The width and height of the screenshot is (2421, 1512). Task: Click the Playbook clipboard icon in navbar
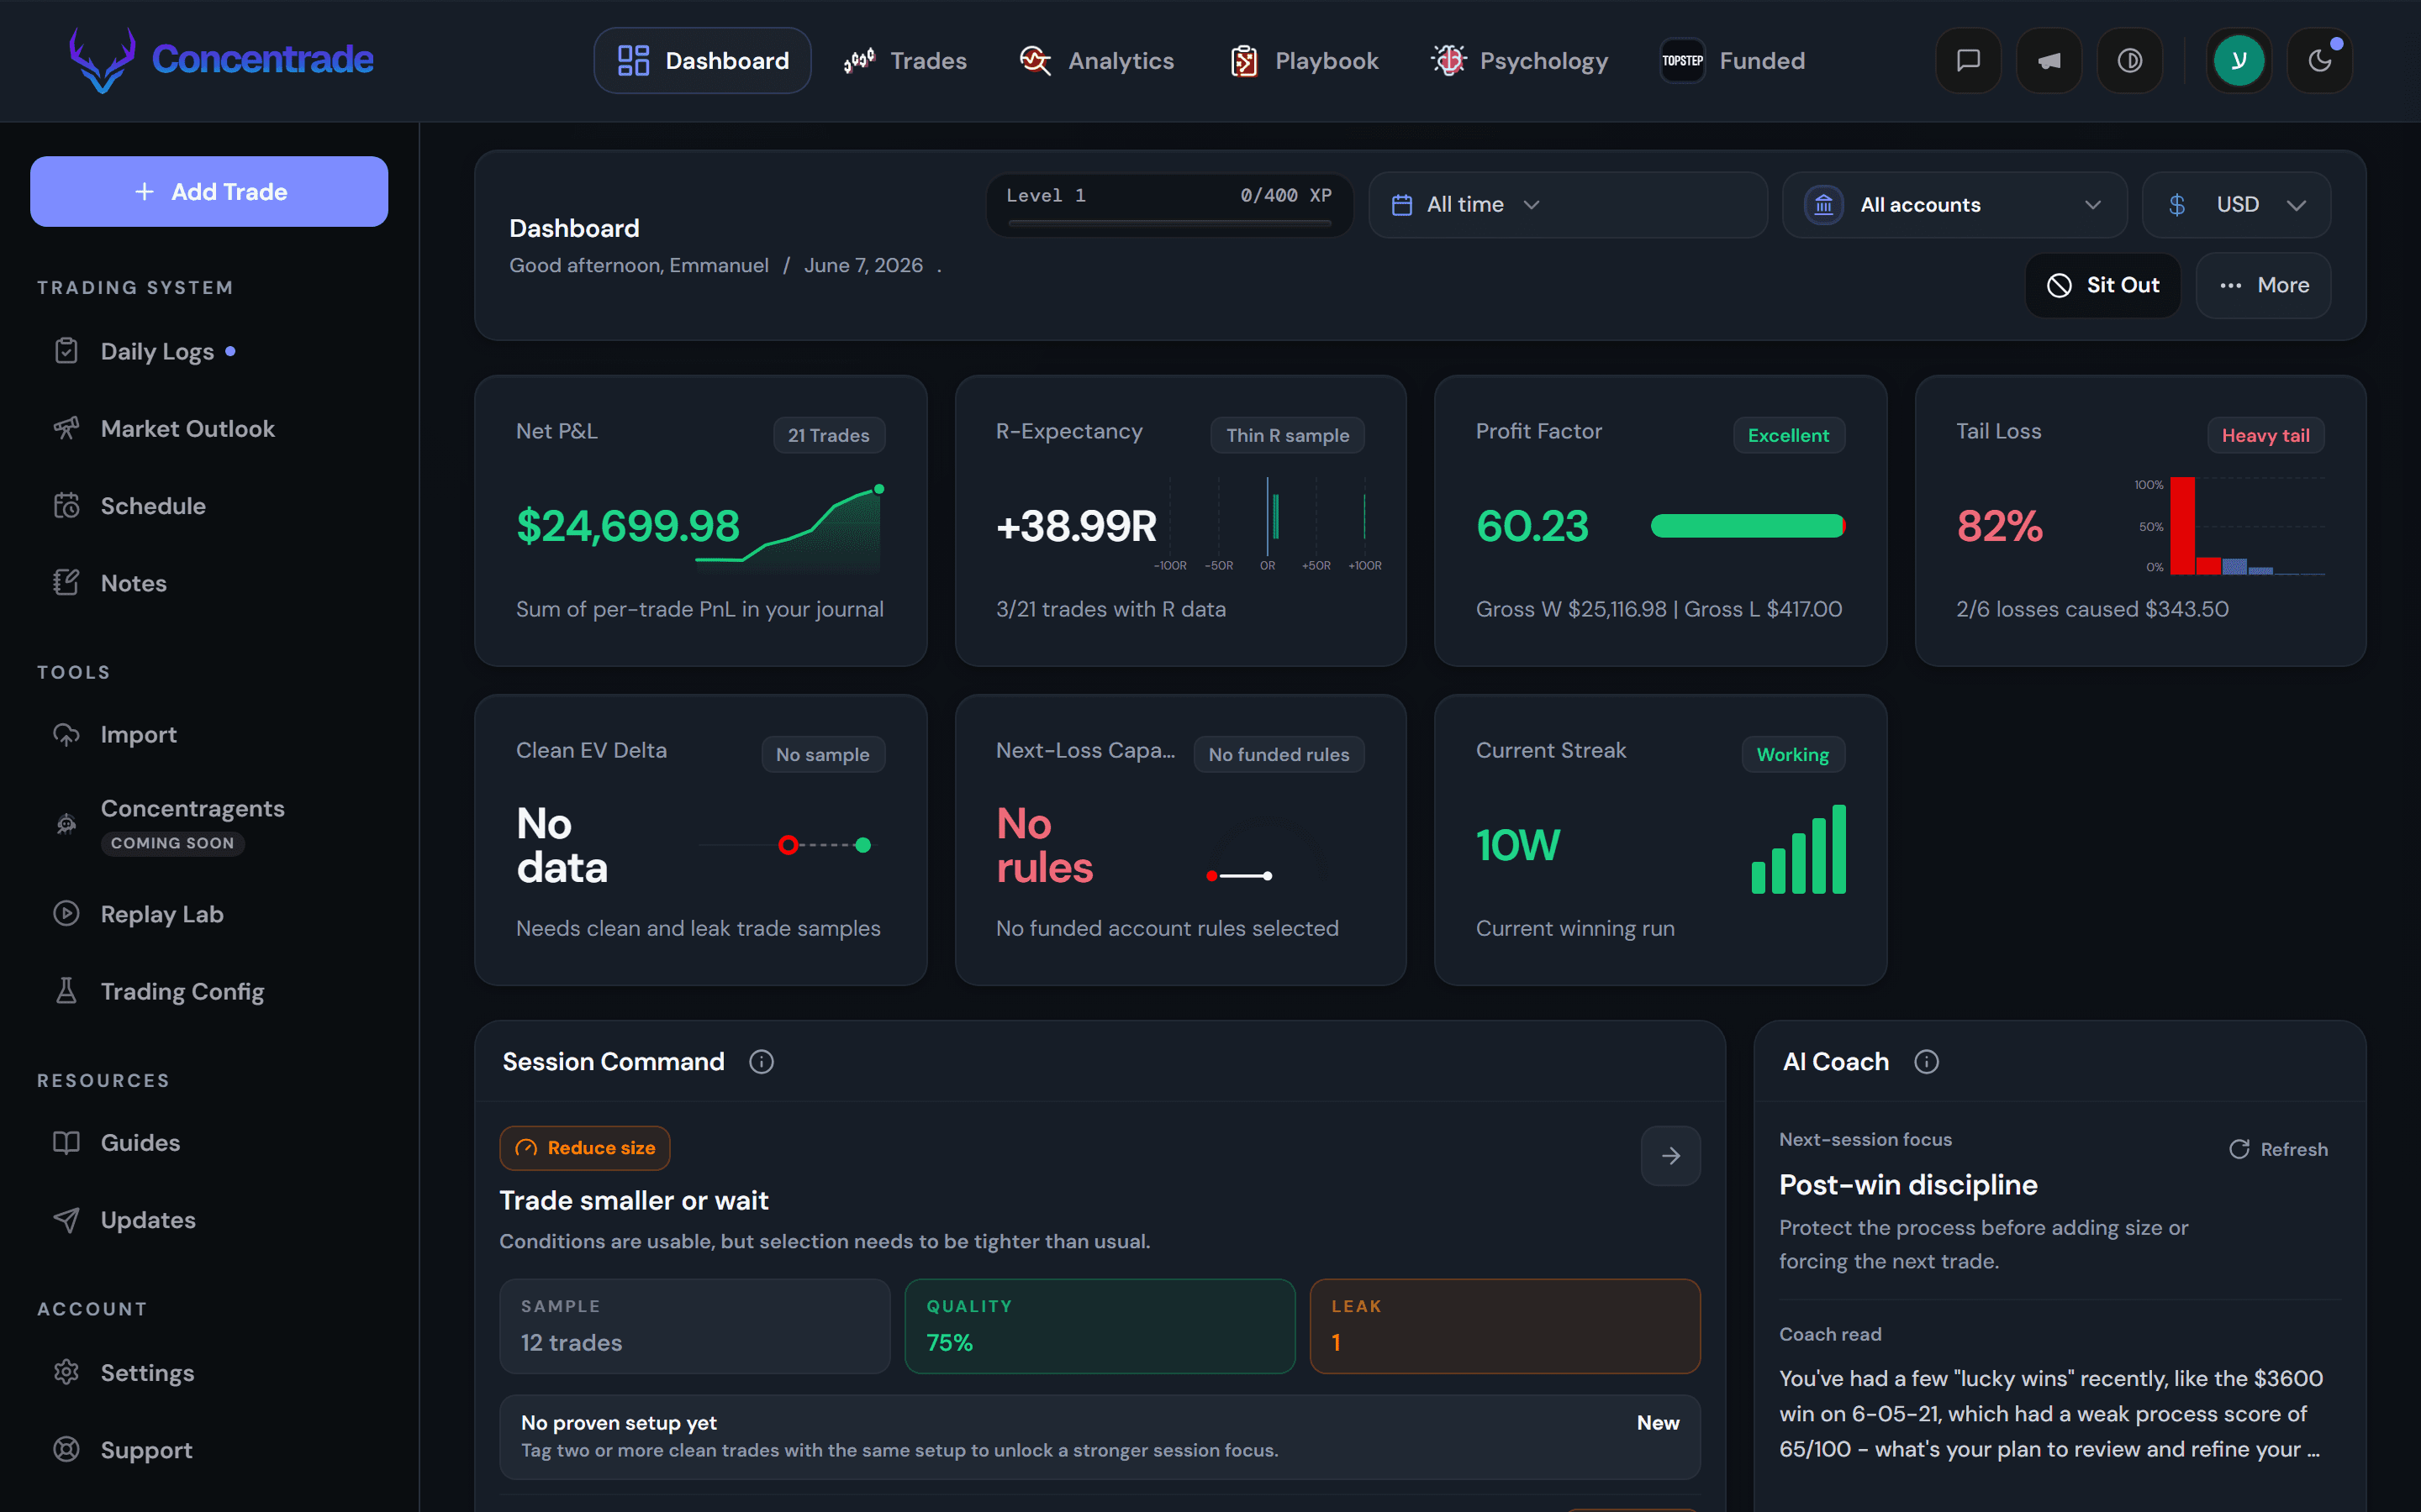click(x=1243, y=61)
